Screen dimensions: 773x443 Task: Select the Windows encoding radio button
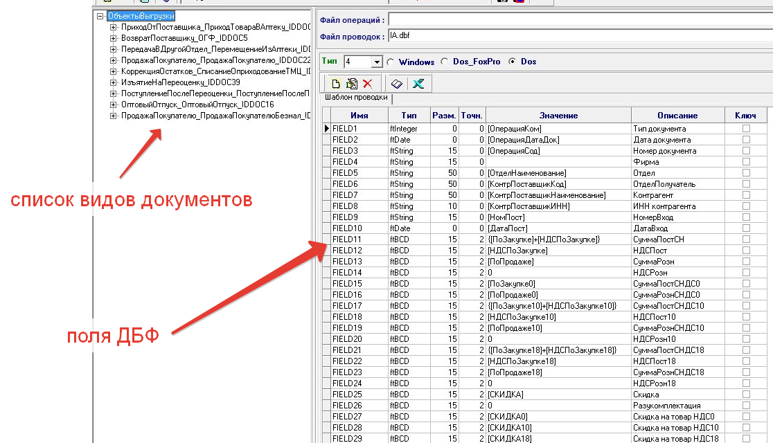pyautogui.click(x=390, y=62)
